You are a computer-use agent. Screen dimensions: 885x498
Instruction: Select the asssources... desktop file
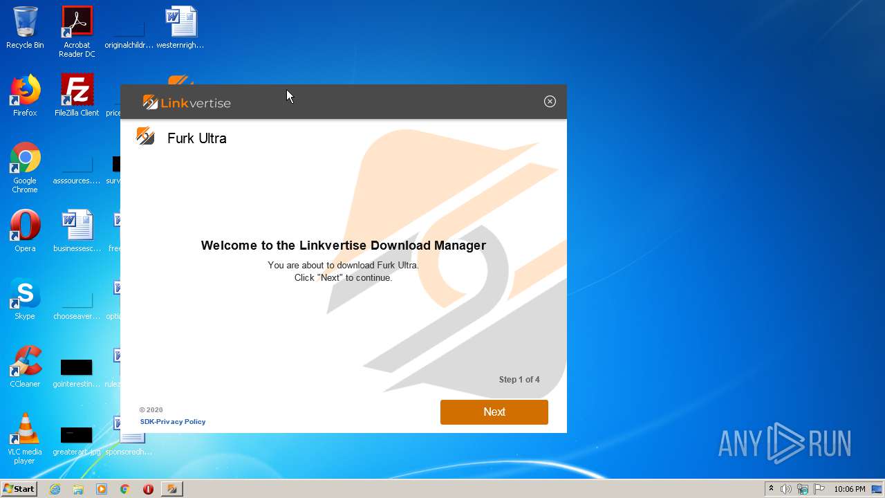pos(77,170)
